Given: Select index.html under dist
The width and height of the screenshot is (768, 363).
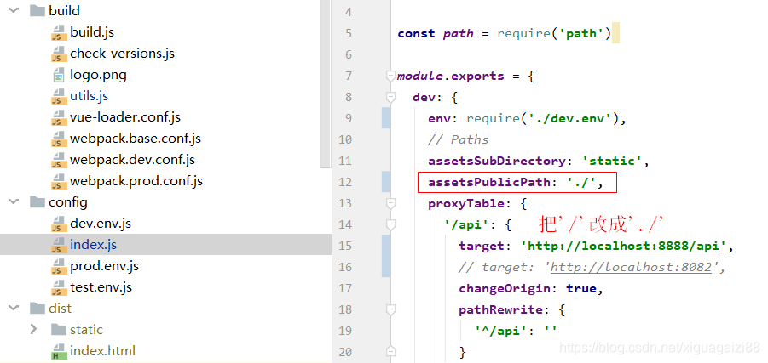Looking at the screenshot, I should coord(103,351).
